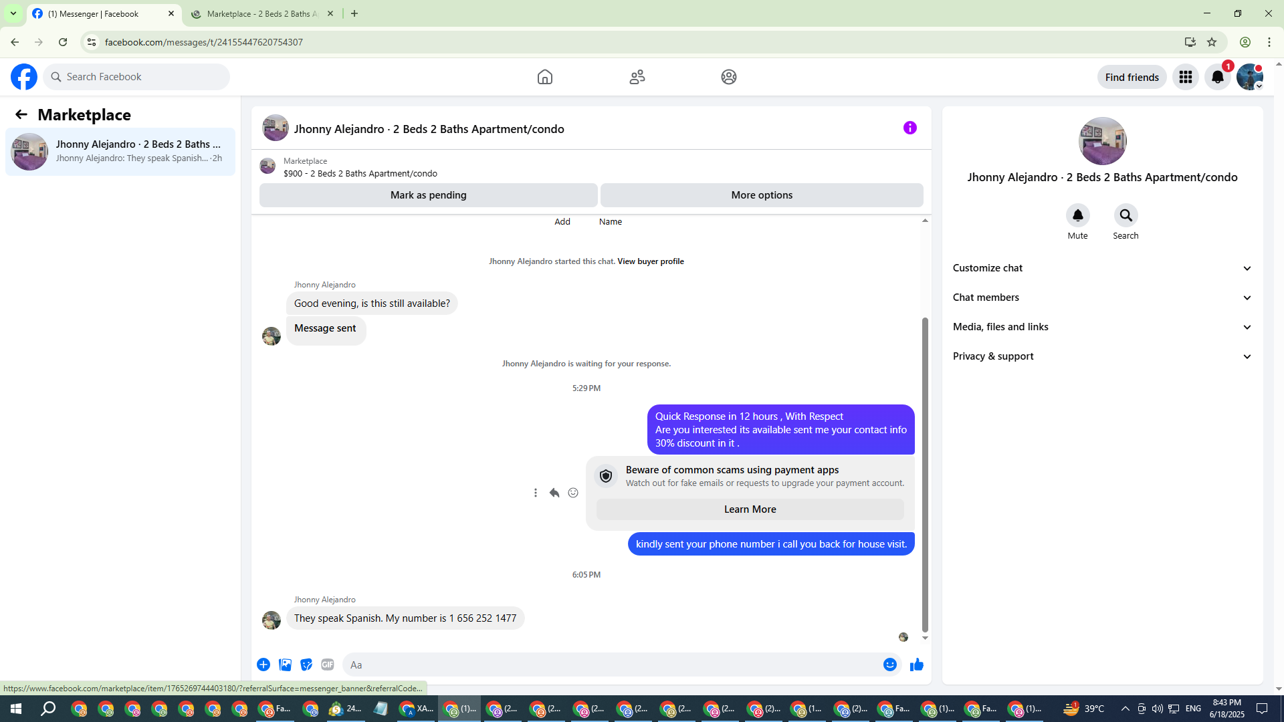The image size is (1284, 722).
Task: Click the chat scroll-down arrow
Action: [926, 638]
